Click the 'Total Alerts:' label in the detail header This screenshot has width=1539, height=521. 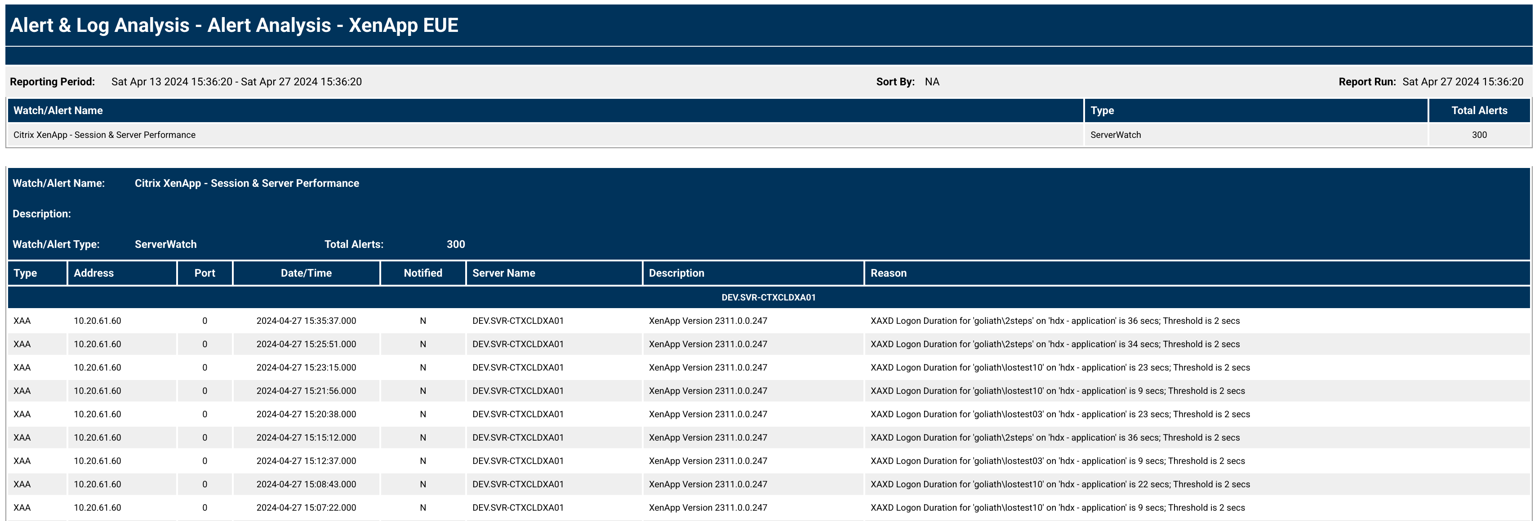354,244
